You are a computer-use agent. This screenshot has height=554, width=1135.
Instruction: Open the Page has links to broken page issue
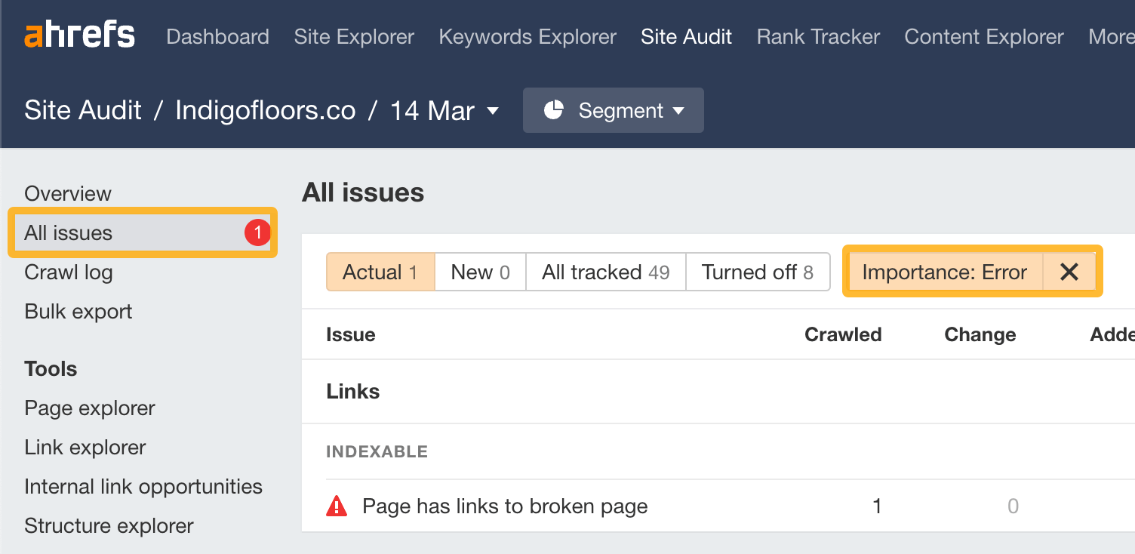[506, 506]
